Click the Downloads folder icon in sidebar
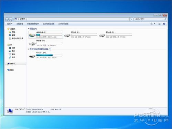Viewport: 172px width, 129px height. tap(10, 32)
